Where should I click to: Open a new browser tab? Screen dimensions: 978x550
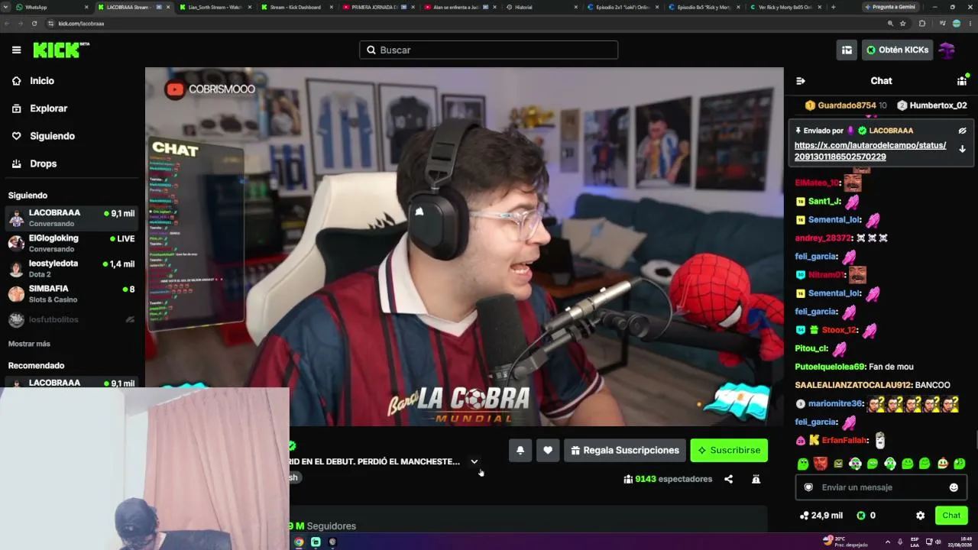(x=833, y=7)
